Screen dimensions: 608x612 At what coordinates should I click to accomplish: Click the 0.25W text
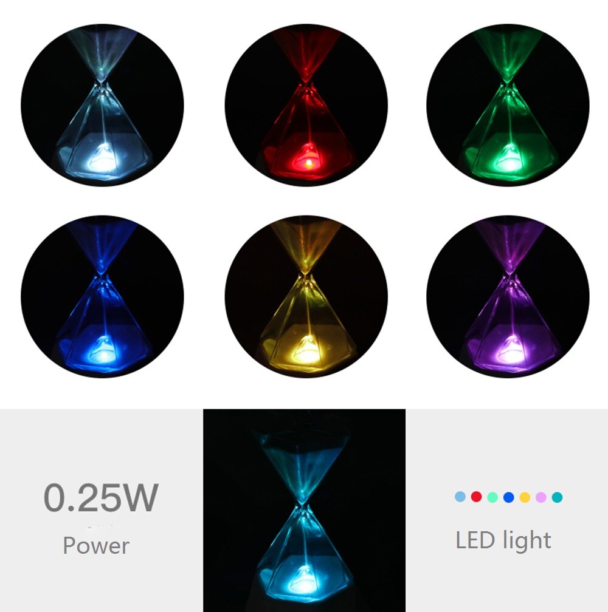tap(101, 497)
